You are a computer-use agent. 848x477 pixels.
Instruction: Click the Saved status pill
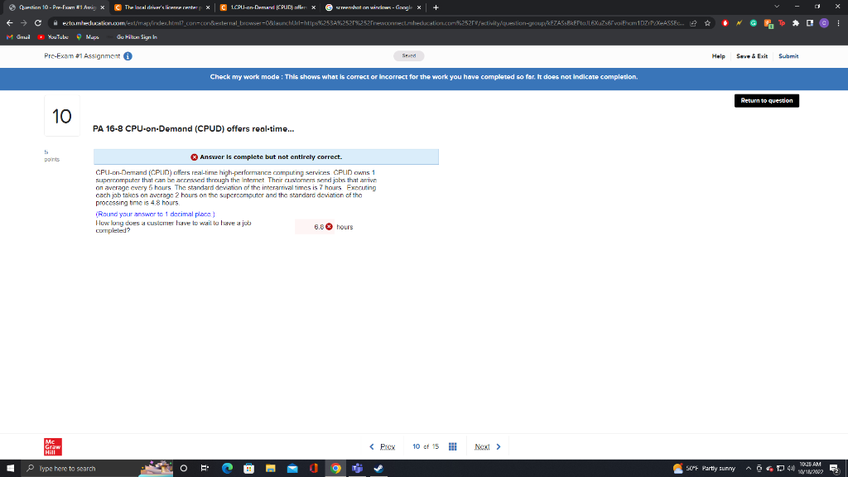[409, 56]
